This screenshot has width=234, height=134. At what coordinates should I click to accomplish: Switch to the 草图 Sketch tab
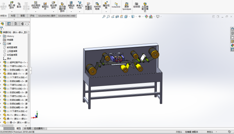click(x=22, y=16)
